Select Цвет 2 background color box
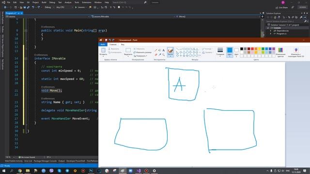Image resolution: width=310 pixels, height=174 pixels. 236,52
